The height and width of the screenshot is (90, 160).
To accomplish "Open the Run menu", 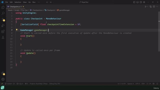I will (34, 2).
